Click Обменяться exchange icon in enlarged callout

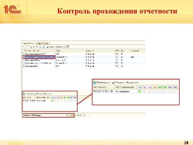click(x=94, y=82)
